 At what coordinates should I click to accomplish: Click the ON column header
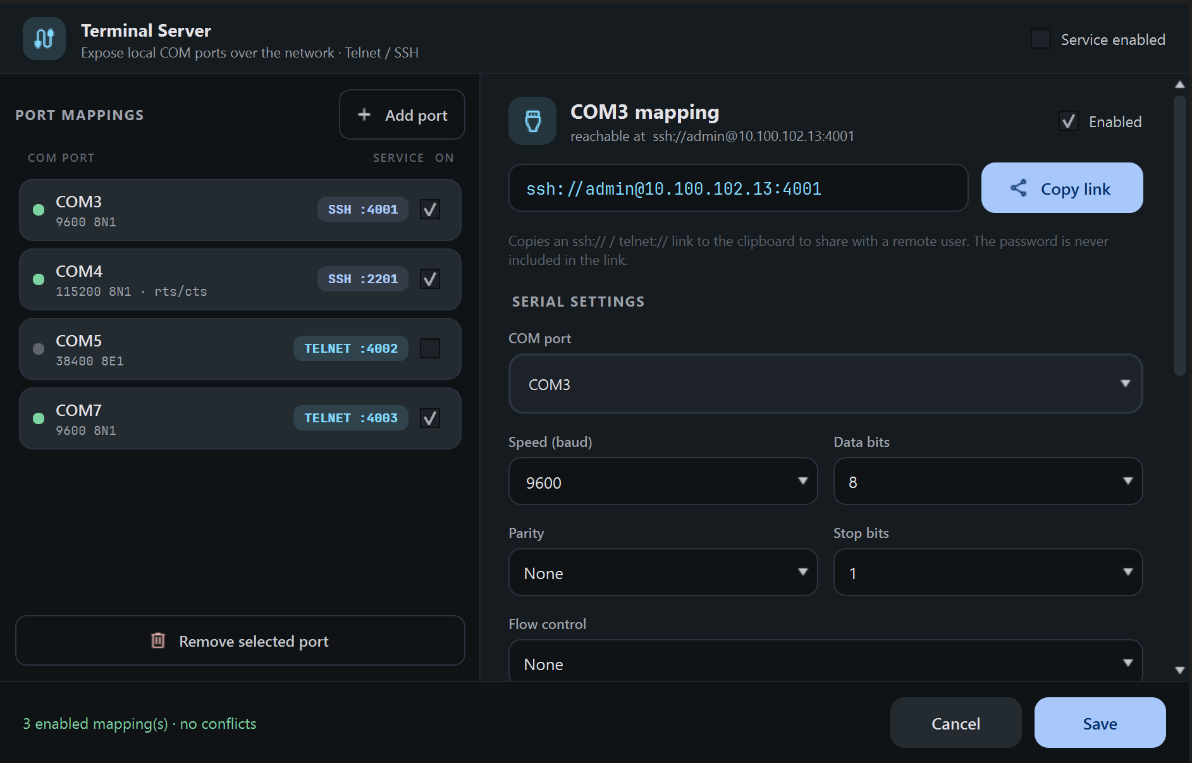(445, 157)
